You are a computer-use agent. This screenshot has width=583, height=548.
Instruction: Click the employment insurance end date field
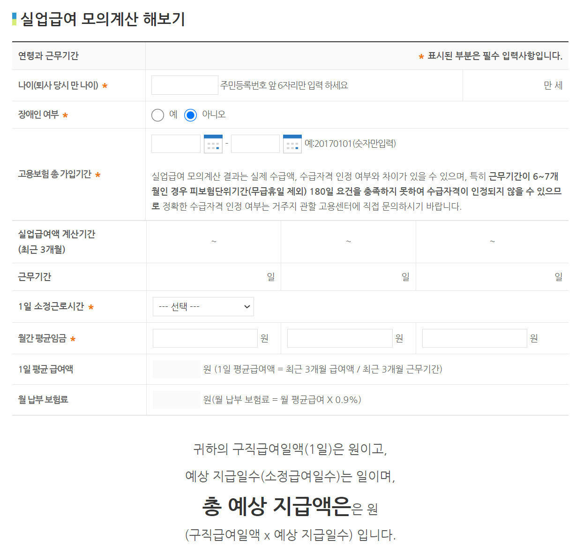255,144
